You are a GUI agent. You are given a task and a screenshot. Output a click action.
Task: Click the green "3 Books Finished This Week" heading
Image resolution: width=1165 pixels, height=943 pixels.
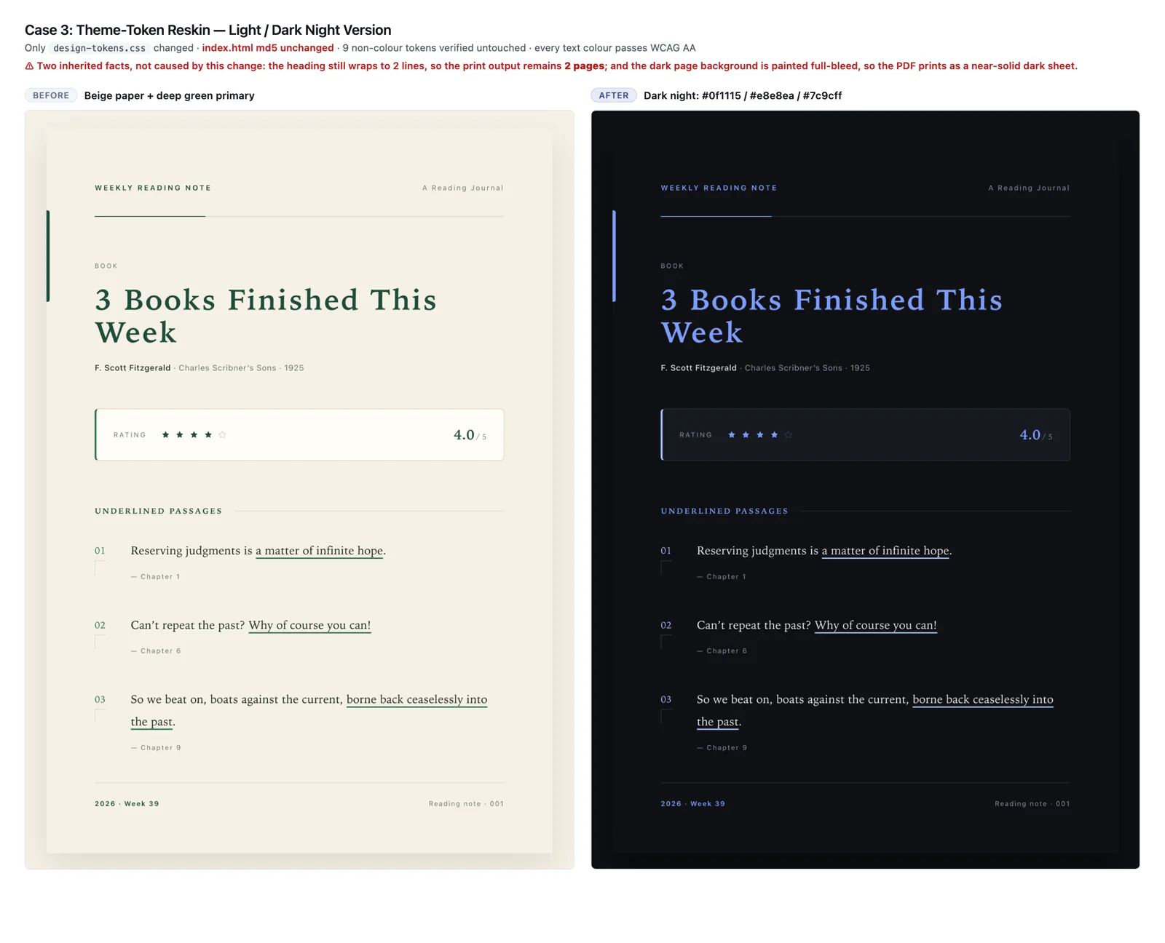click(x=266, y=316)
